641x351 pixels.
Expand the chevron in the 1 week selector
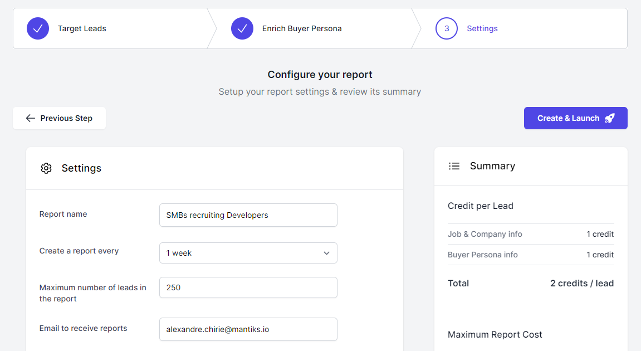(x=326, y=253)
